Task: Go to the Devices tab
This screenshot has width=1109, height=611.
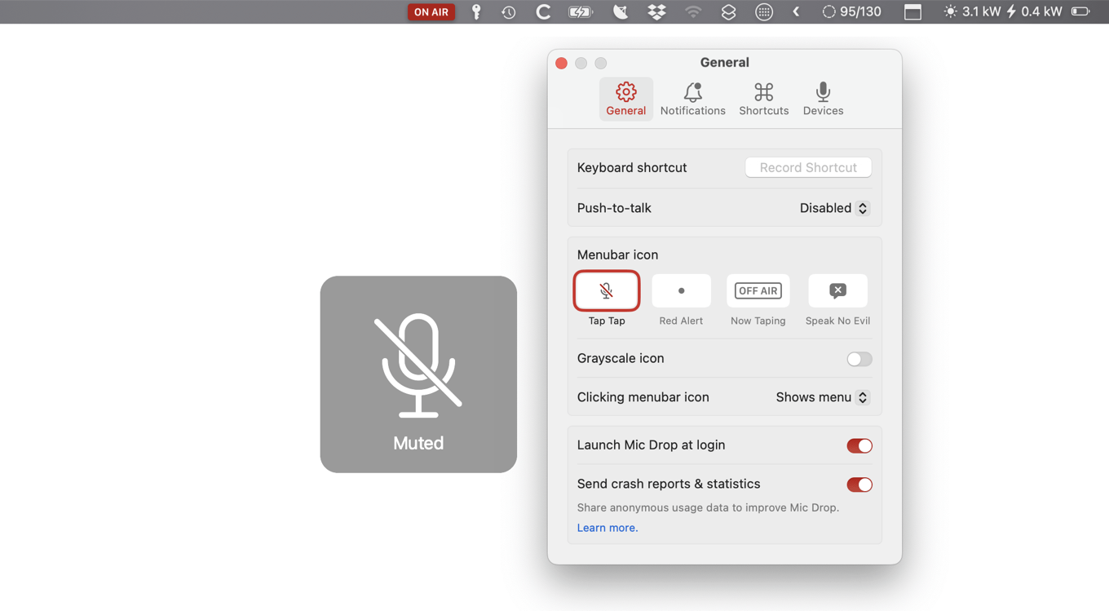Action: (x=823, y=99)
